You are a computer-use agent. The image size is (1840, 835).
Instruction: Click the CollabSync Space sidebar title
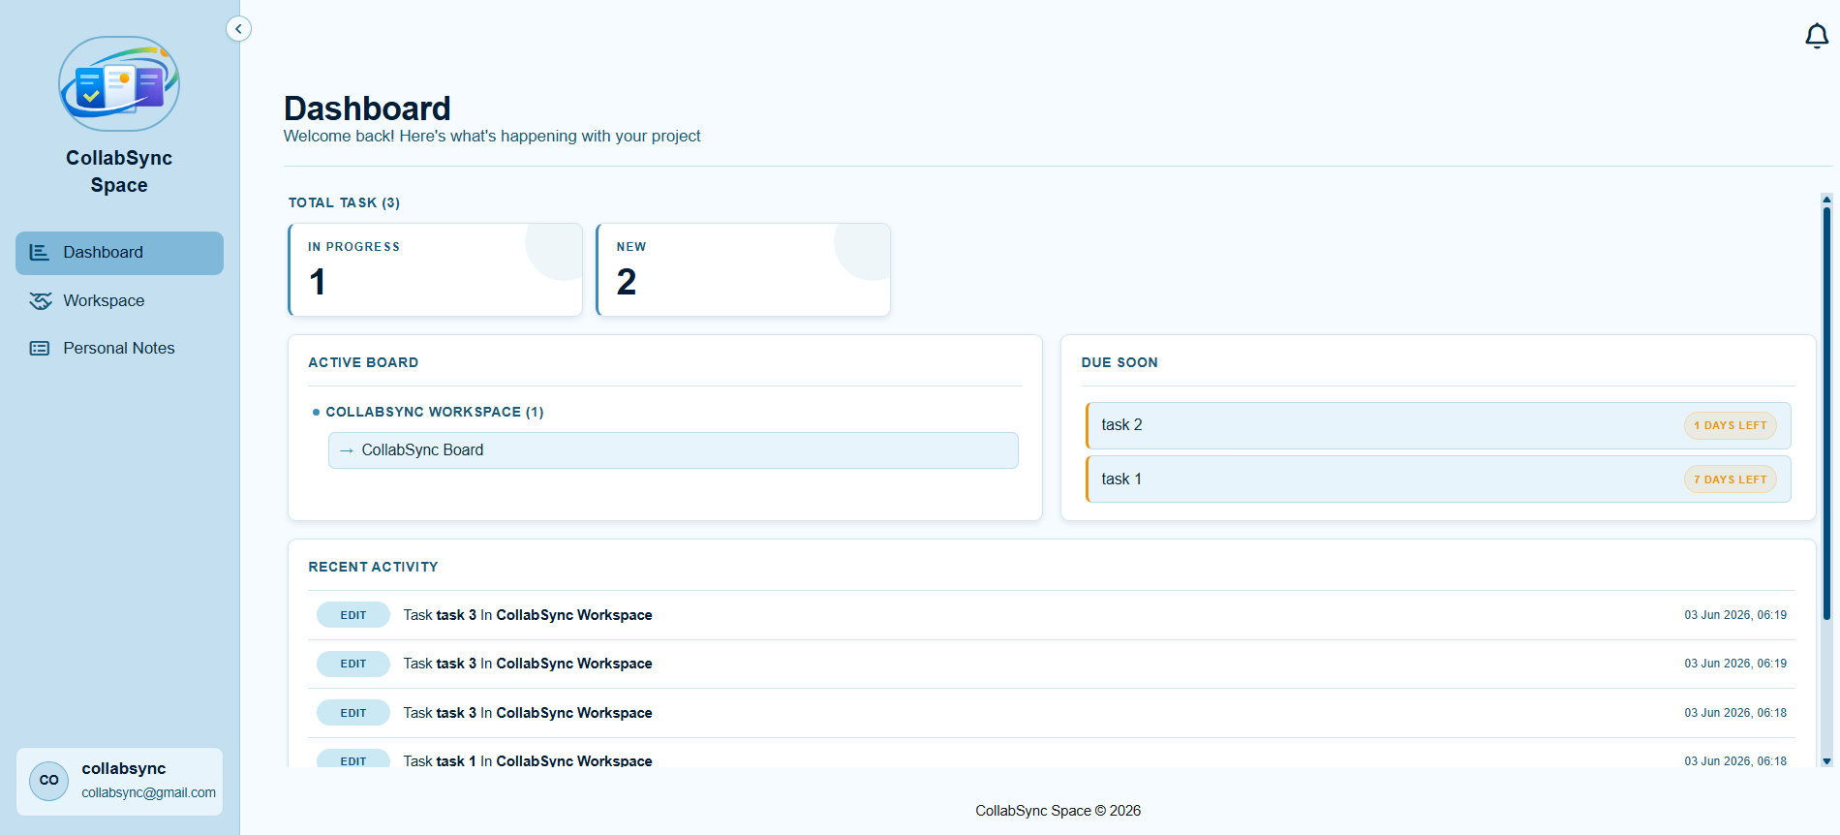(119, 171)
